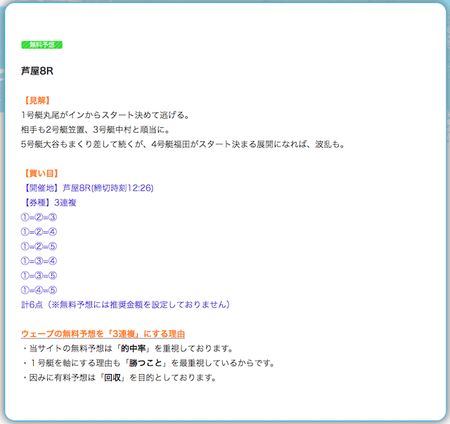Click the 計6点 note line
The image size is (450, 424).
click(125, 304)
